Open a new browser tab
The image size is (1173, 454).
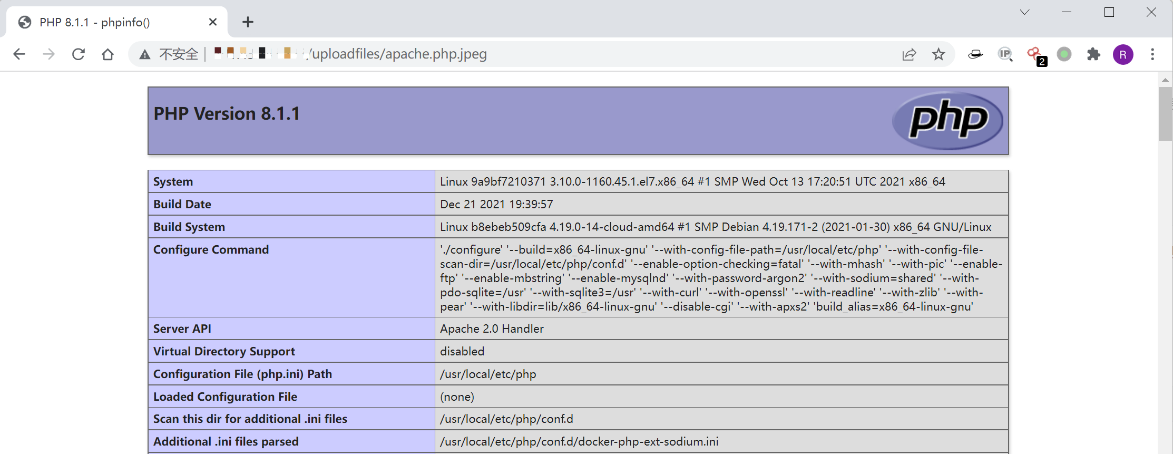(248, 22)
